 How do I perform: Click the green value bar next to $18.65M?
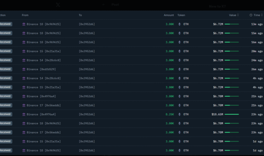point(231,114)
